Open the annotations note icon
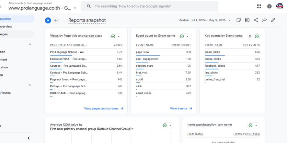 239,20
